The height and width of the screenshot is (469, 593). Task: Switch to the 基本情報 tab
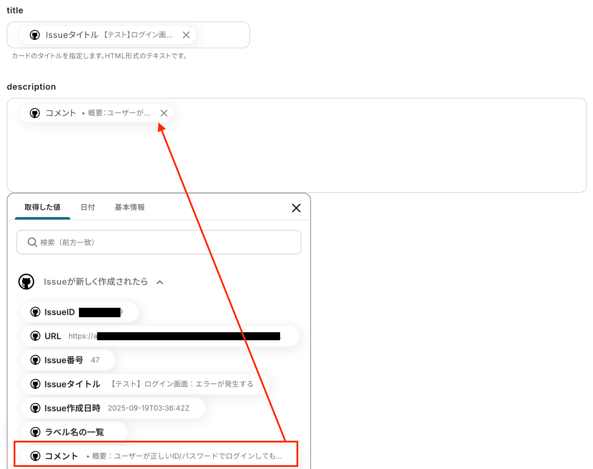[130, 207]
